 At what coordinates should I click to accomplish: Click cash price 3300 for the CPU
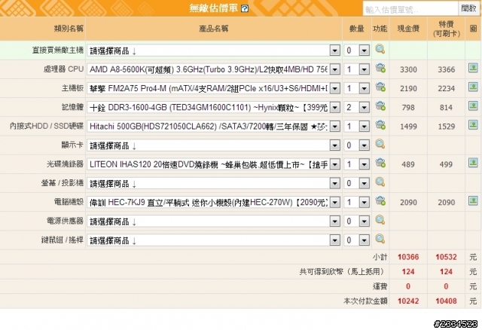(x=408, y=69)
